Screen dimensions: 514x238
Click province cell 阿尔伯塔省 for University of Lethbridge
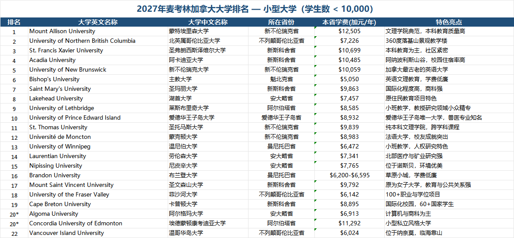click(281, 108)
